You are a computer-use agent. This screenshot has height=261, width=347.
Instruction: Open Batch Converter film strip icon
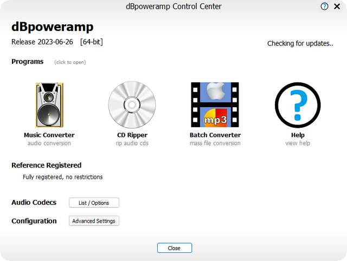215,105
